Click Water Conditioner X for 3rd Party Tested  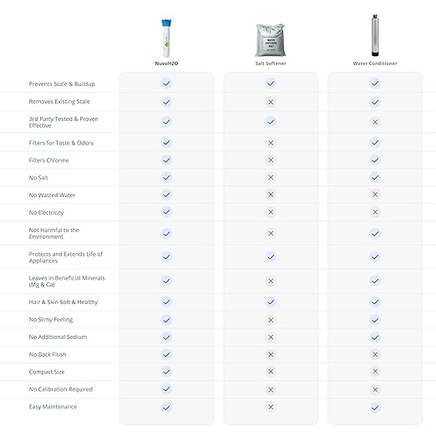tap(375, 122)
